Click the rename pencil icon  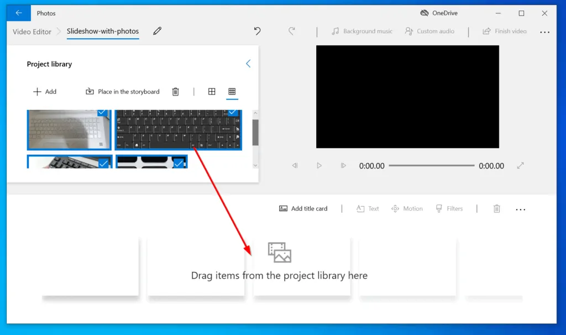pos(157,31)
